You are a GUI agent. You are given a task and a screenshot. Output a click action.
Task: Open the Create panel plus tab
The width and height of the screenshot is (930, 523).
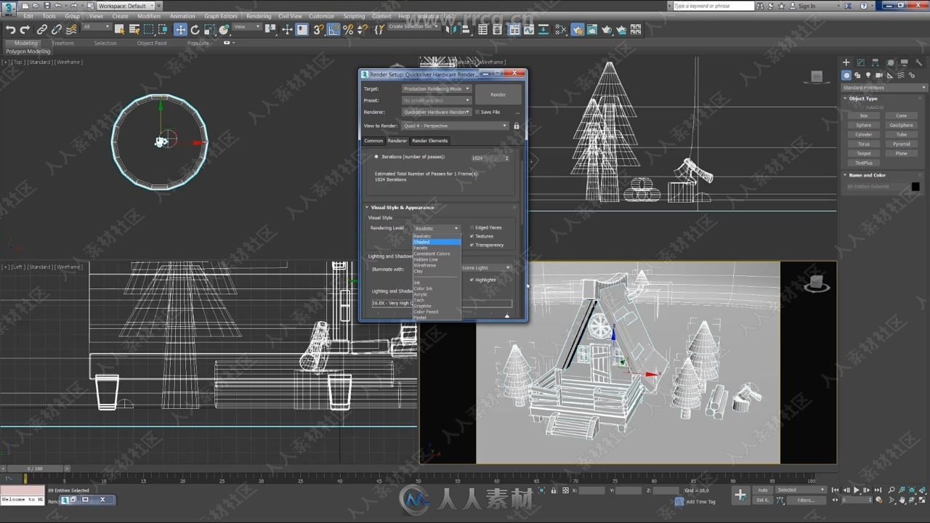pos(846,62)
